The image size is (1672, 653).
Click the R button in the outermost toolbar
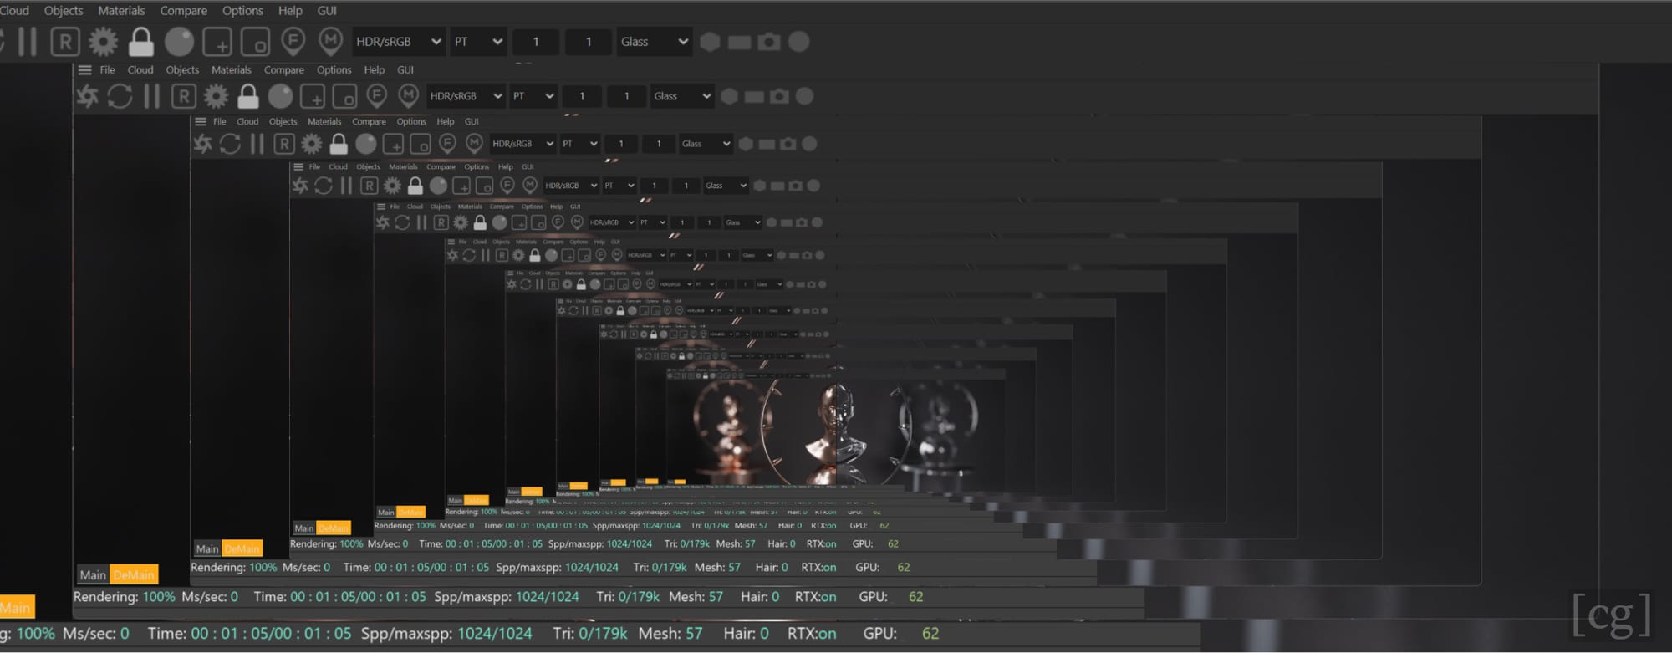click(x=65, y=41)
